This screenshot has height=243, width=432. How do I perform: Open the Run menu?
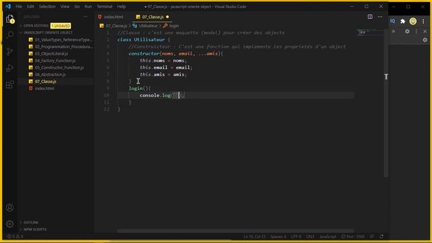tap(88, 6)
